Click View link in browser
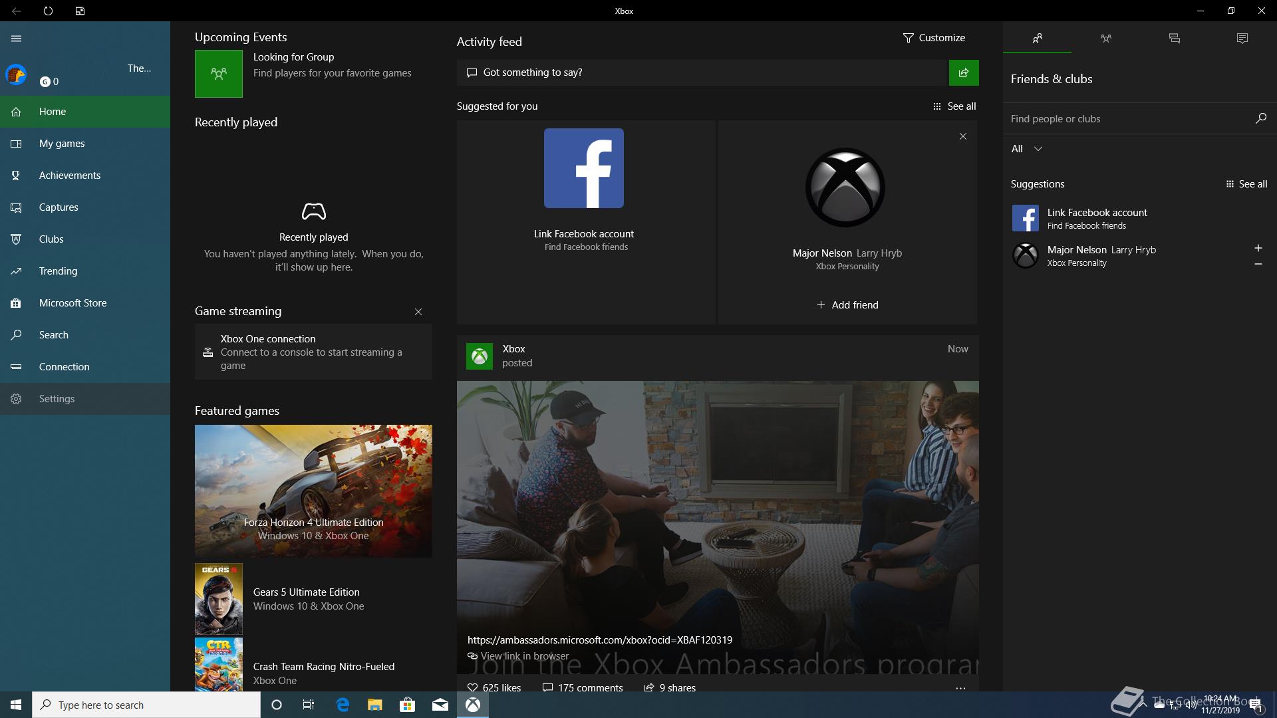 tap(518, 656)
